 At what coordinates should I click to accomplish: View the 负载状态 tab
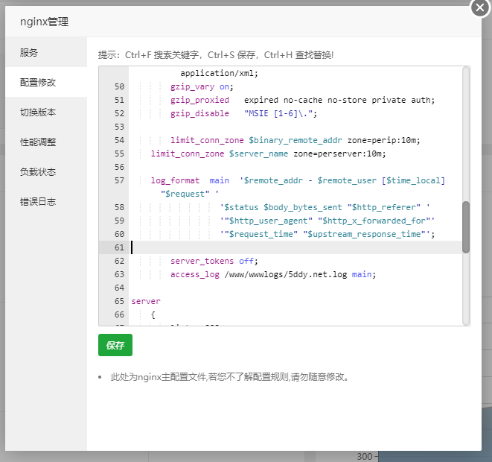point(46,172)
